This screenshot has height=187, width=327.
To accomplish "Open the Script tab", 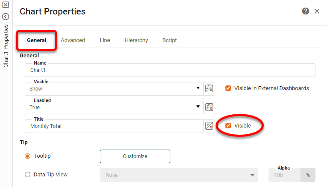I will (169, 40).
